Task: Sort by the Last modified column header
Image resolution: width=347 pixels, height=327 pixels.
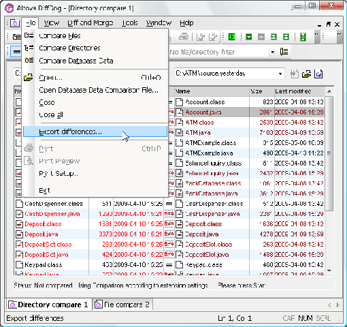Action: (x=299, y=91)
